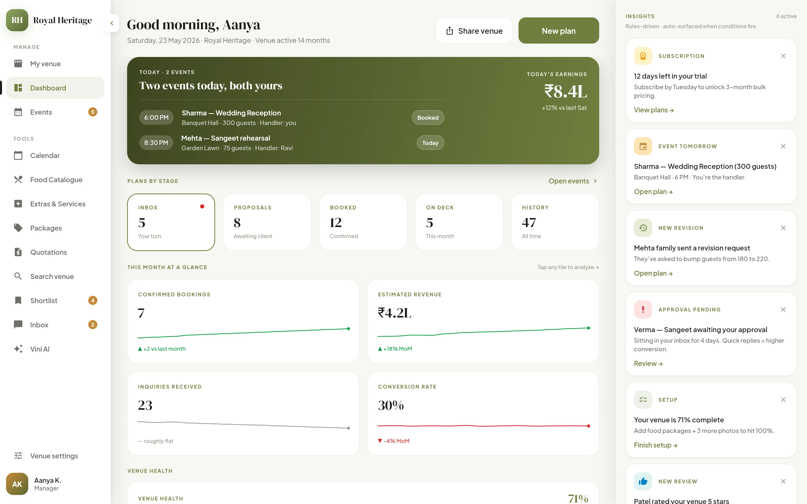This screenshot has width=807, height=504.
Task: Open Extras & Services plus icon
Action: 18,204
